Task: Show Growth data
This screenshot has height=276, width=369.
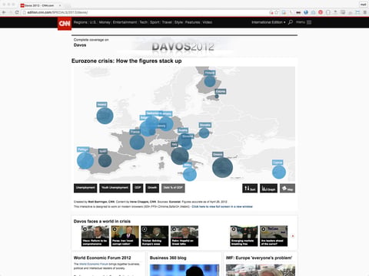Action: click(x=152, y=188)
